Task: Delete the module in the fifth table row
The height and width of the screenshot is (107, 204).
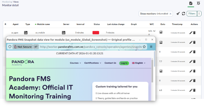Action: click(194, 71)
